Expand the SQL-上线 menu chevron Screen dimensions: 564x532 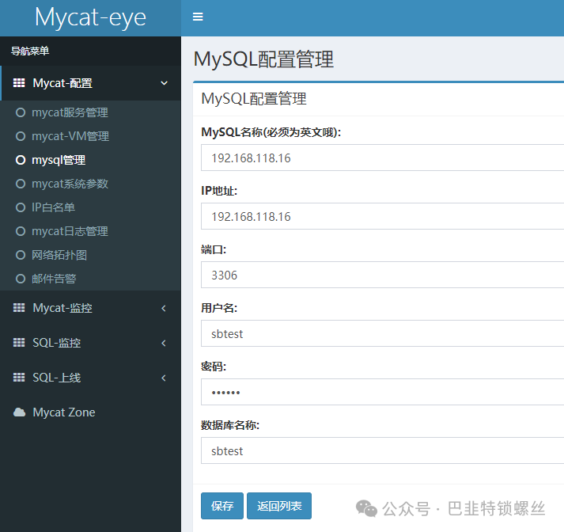pyautogui.click(x=164, y=378)
